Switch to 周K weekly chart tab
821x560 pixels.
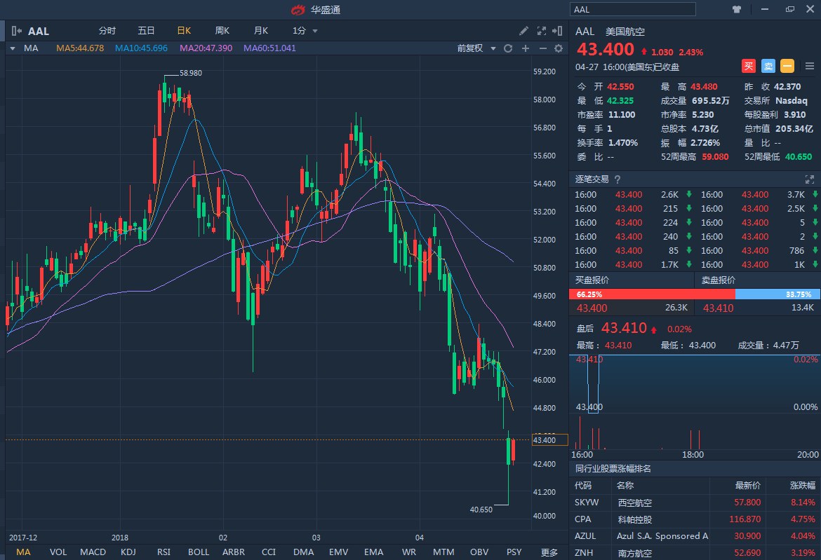coord(222,31)
